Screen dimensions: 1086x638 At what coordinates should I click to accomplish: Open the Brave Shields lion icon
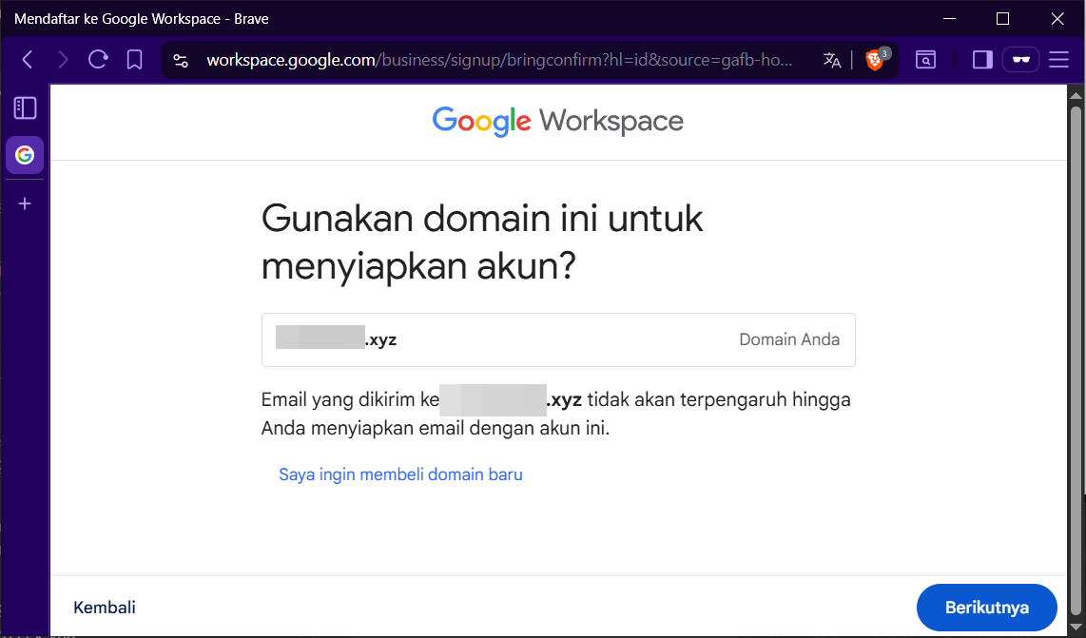875,60
